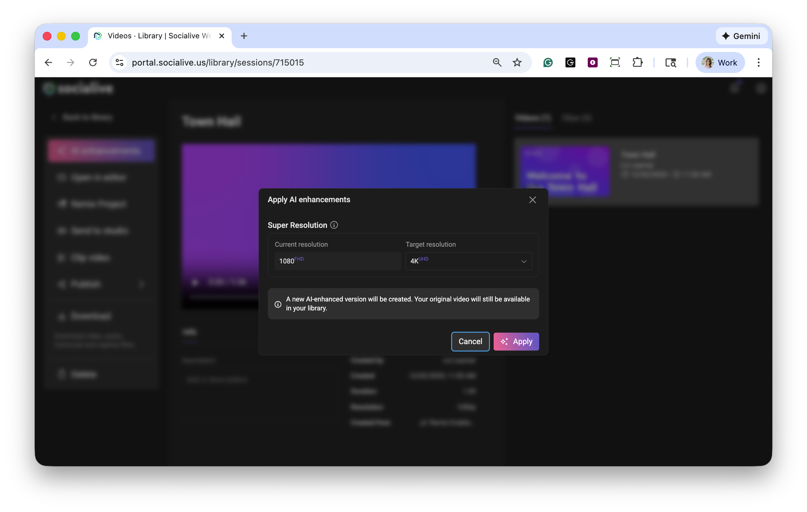Viewport: 807px width, 512px height.
Task: Open the site information icon
Action: [x=119, y=62]
